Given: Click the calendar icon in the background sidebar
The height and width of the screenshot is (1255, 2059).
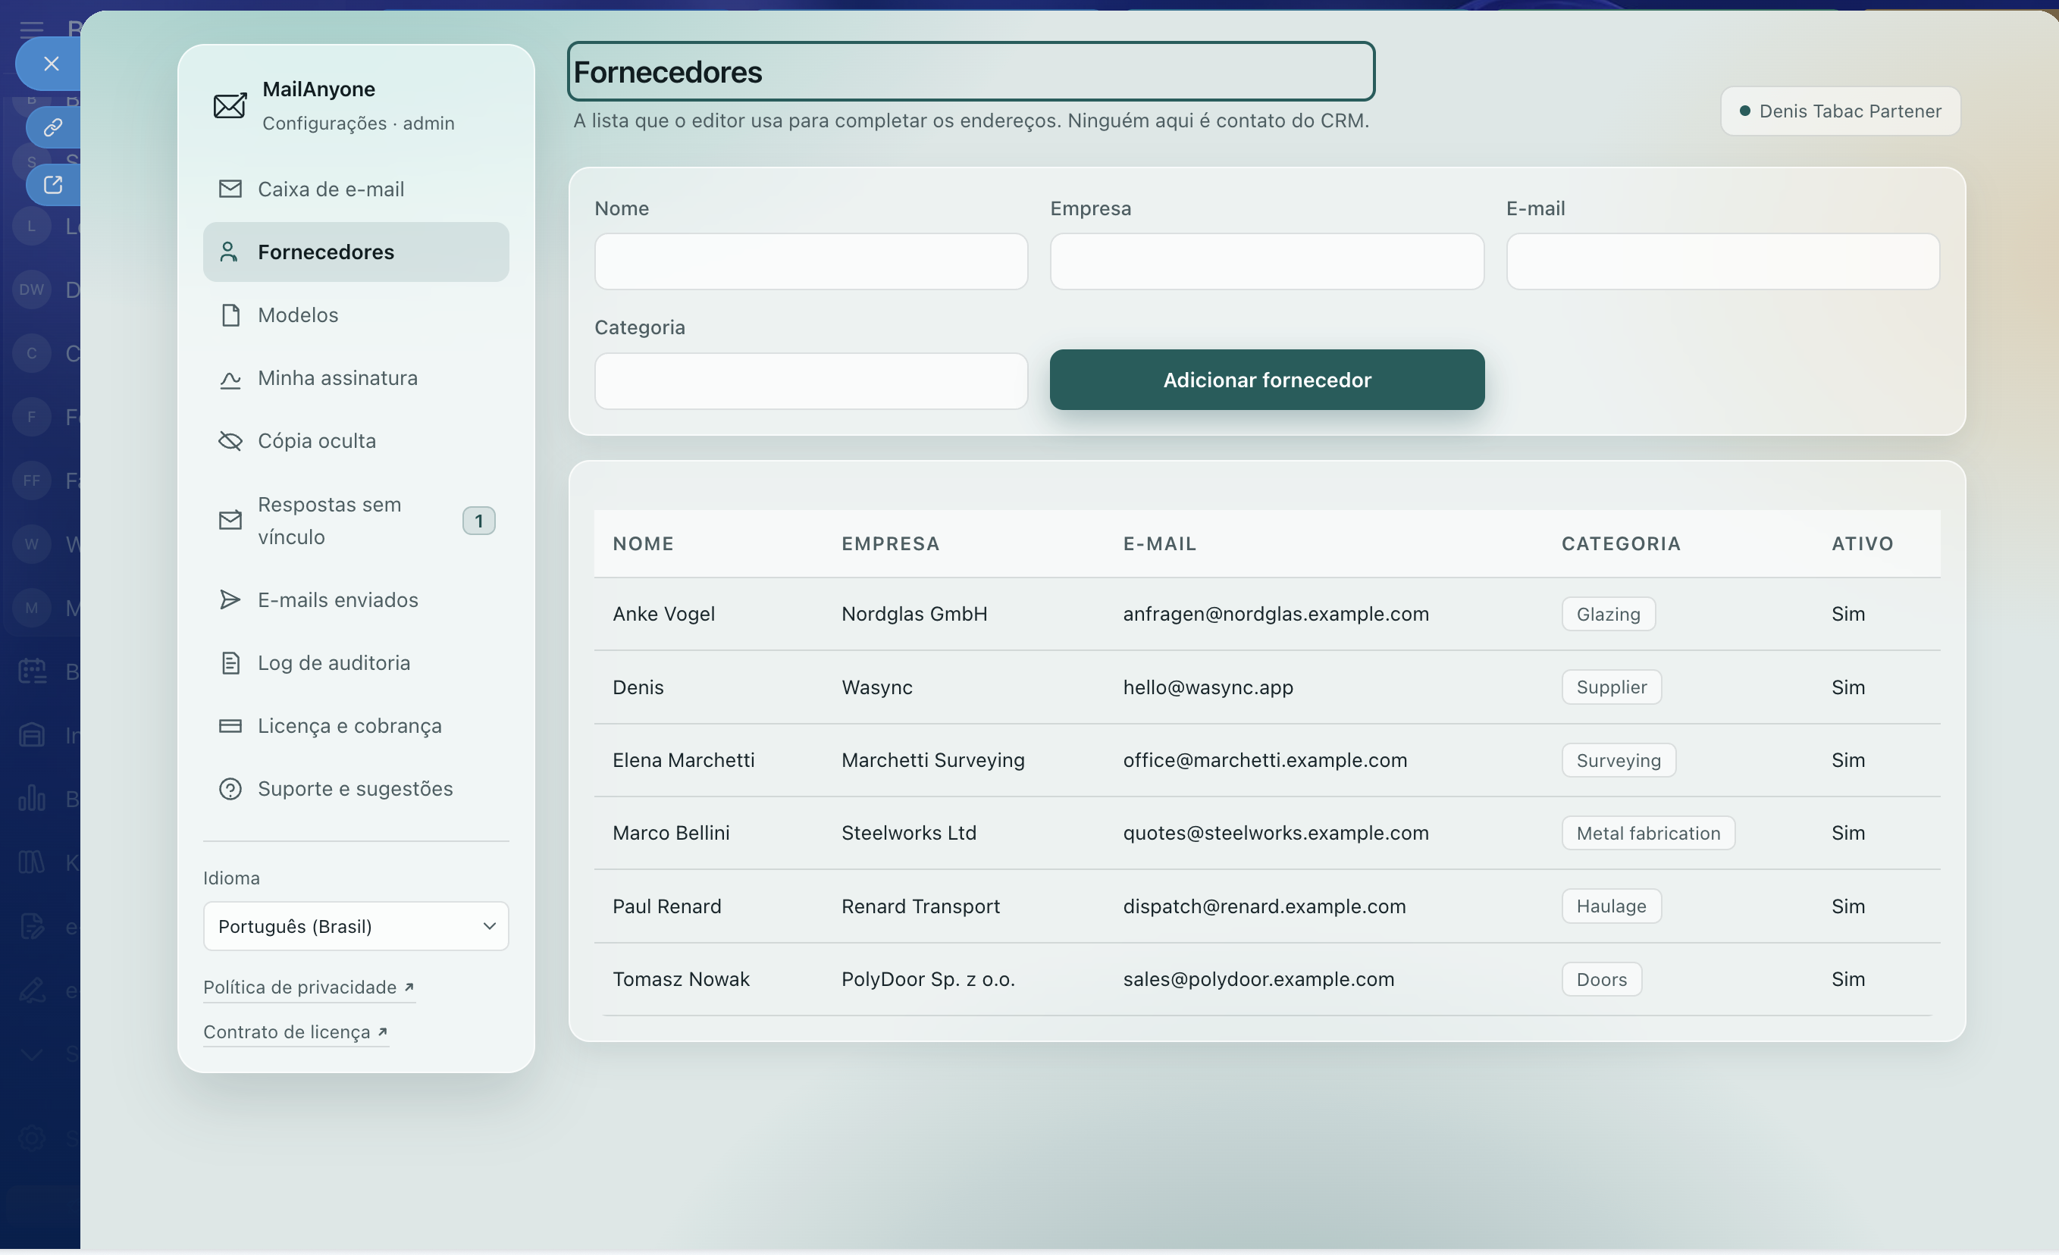Looking at the screenshot, I should 32,671.
